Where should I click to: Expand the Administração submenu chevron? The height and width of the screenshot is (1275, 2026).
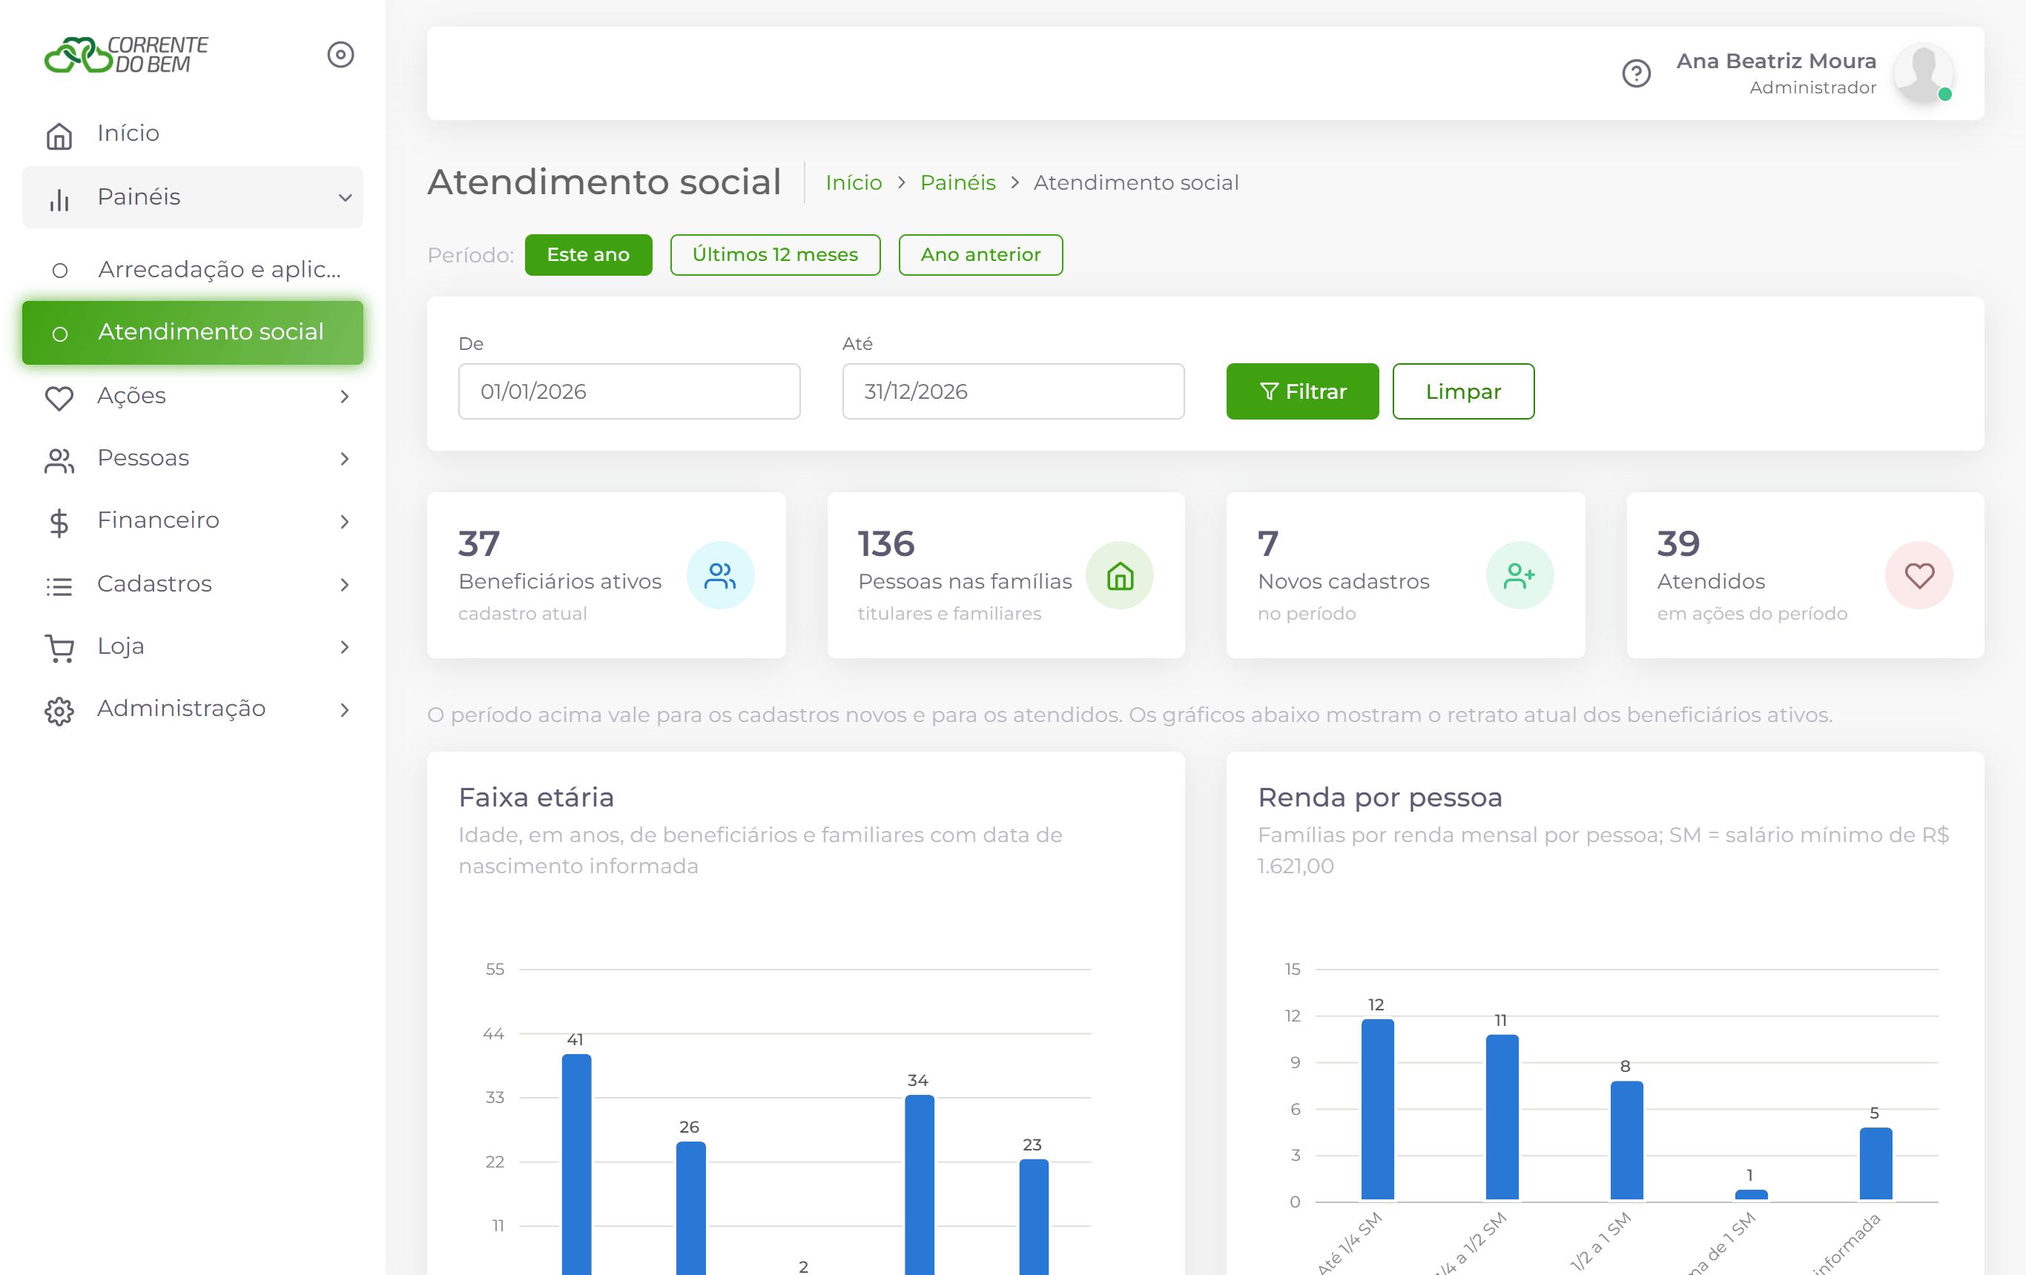point(344,710)
